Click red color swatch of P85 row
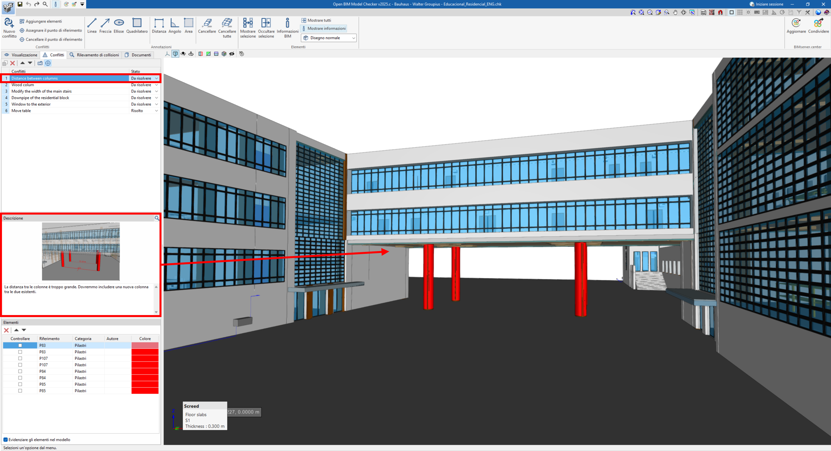Screen dimensions: 831x451 point(145,384)
